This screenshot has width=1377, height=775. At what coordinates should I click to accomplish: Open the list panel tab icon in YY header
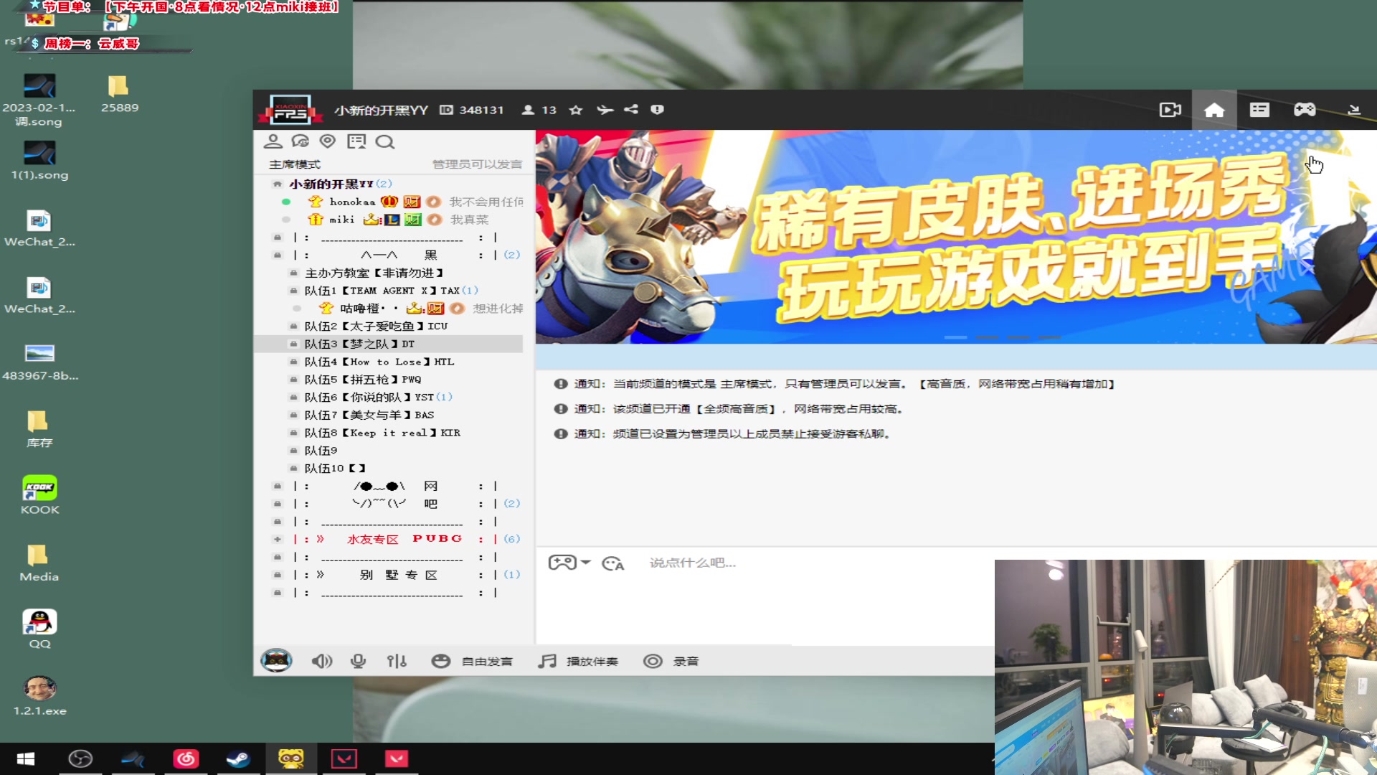point(1259,110)
